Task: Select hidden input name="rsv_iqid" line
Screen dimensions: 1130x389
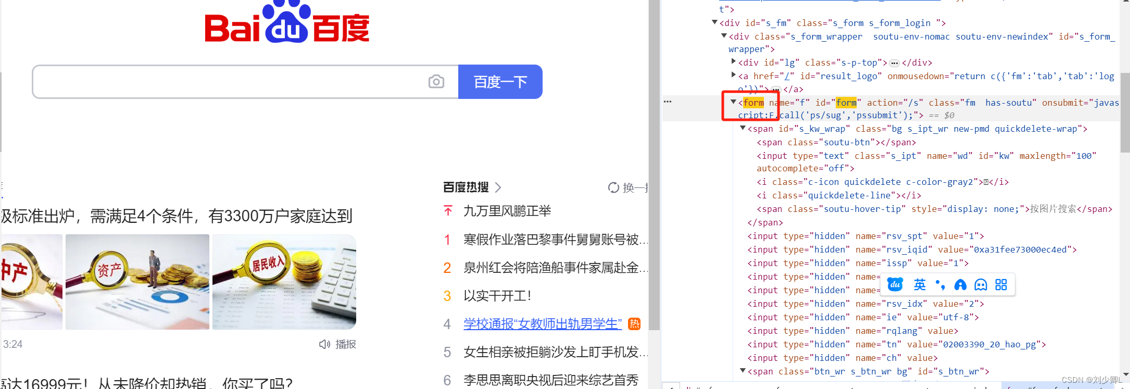Action: pos(912,249)
